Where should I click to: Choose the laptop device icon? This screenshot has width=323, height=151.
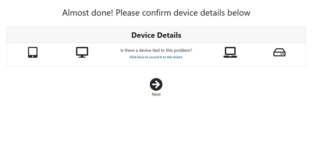pos(230,52)
